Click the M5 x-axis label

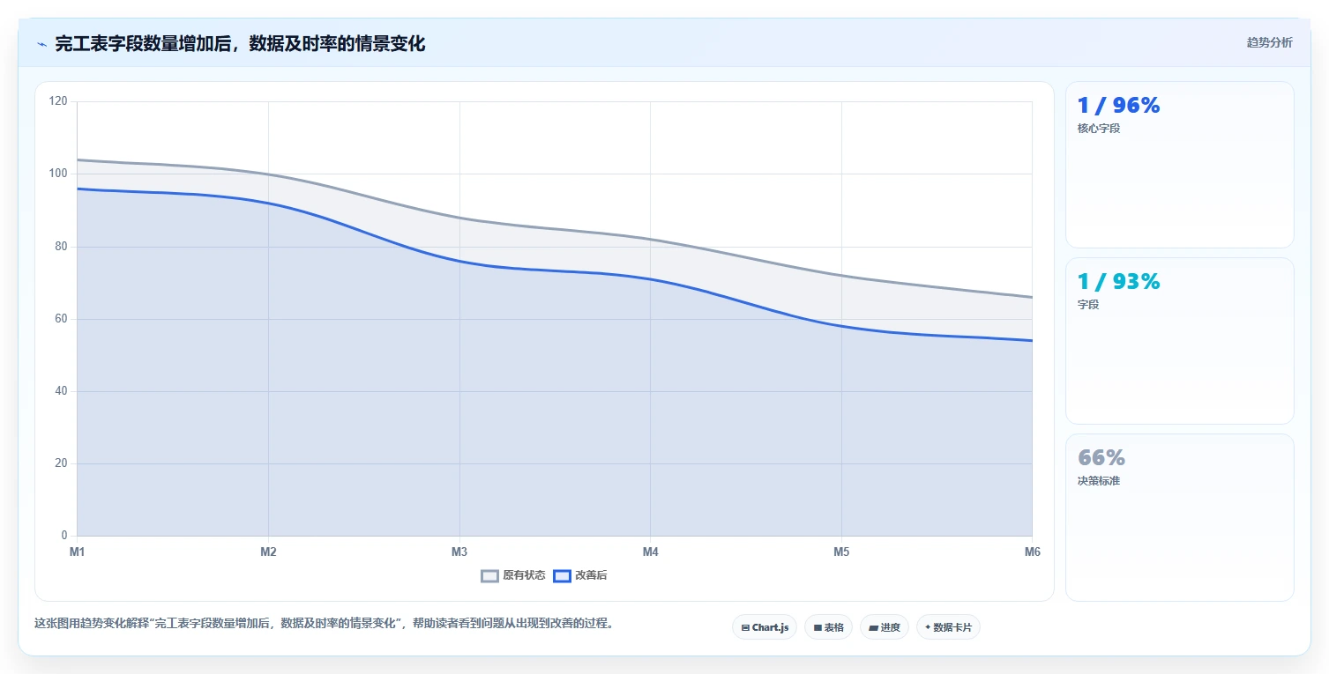[841, 552]
